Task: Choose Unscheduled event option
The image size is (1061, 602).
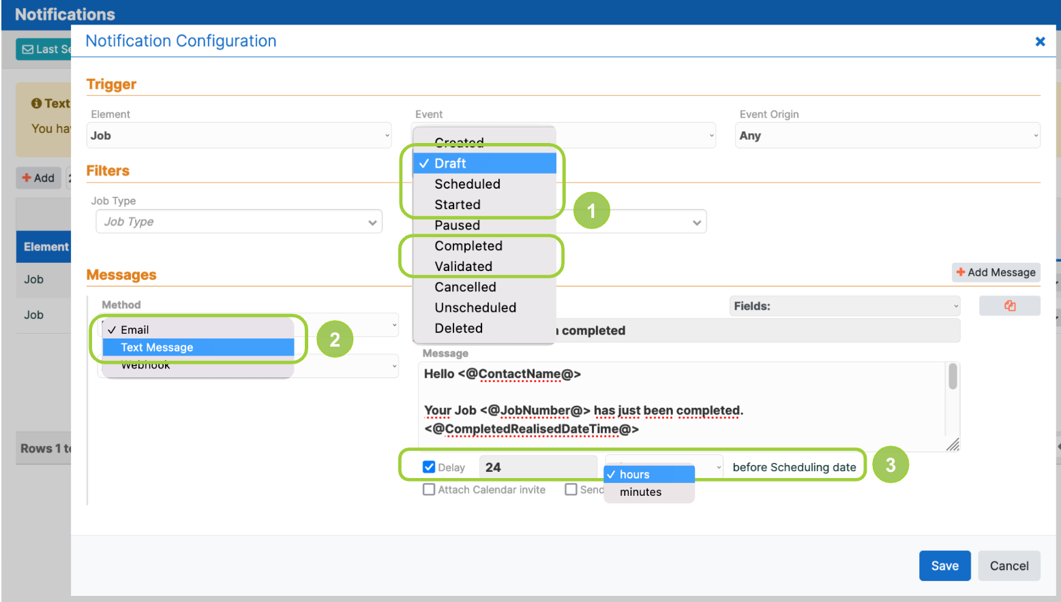Action: (x=485, y=307)
